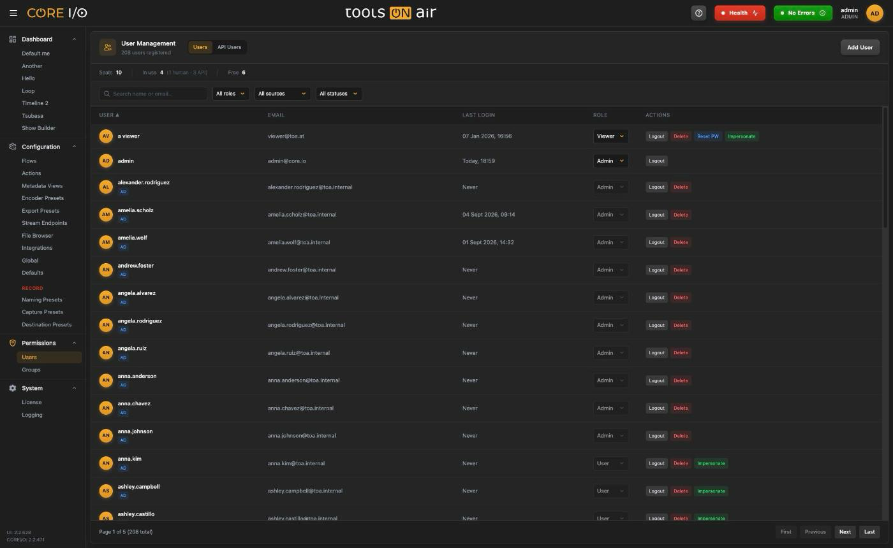Click the red Health status button
Image resolution: width=893 pixels, height=548 pixels.
coord(740,13)
